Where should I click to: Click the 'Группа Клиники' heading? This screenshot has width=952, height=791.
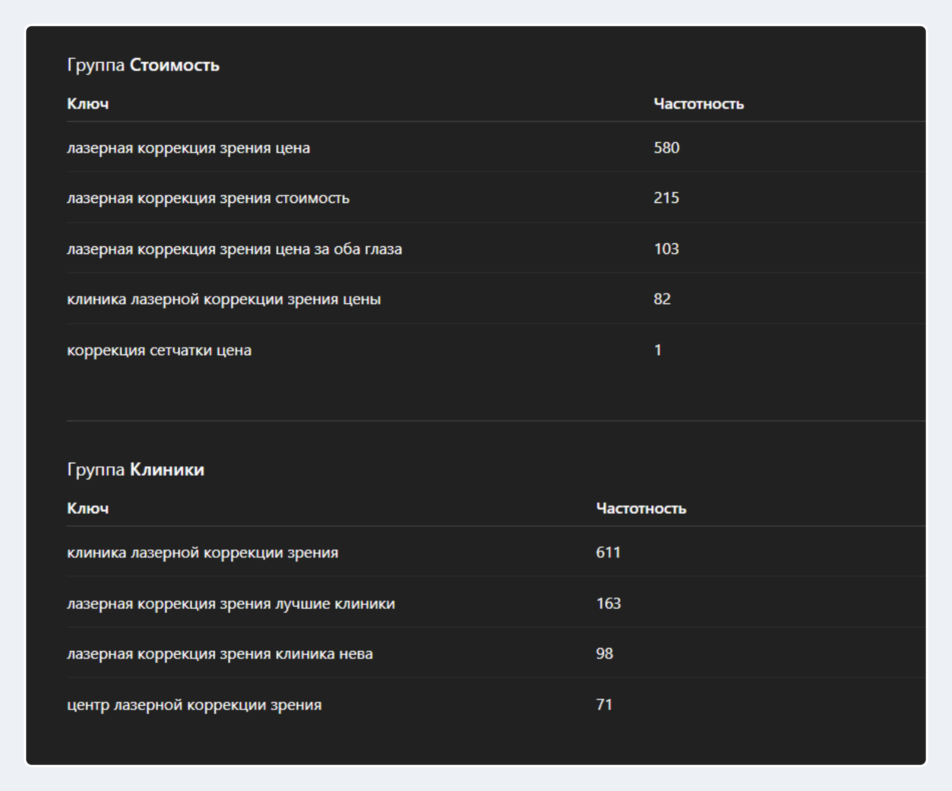(x=136, y=469)
